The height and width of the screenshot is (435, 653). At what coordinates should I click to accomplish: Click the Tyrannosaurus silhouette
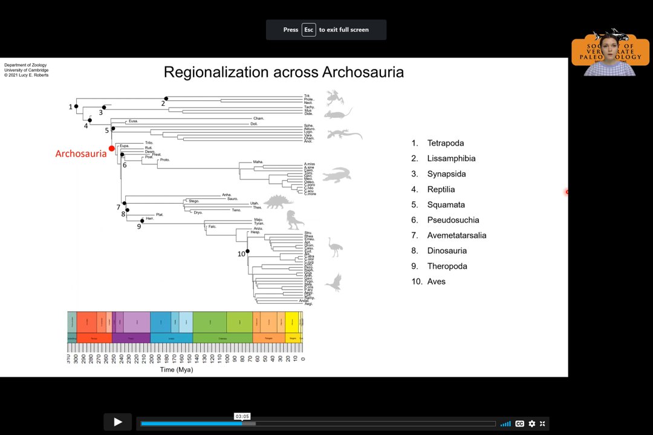tap(295, 220)
